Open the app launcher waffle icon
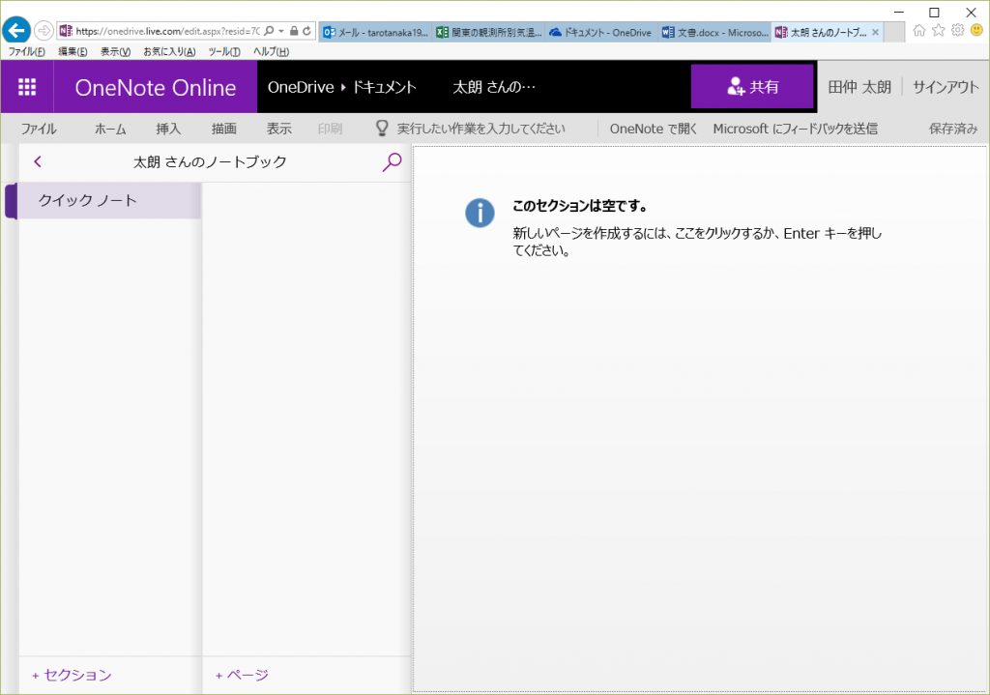This screenshot has height=695, width=990. pos(27,87)
